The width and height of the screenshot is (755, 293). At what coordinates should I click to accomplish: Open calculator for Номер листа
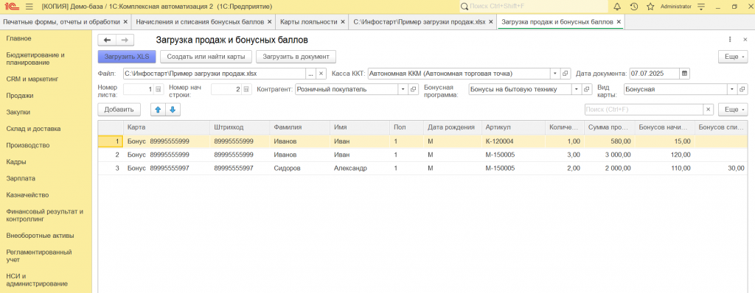[159, 90]
